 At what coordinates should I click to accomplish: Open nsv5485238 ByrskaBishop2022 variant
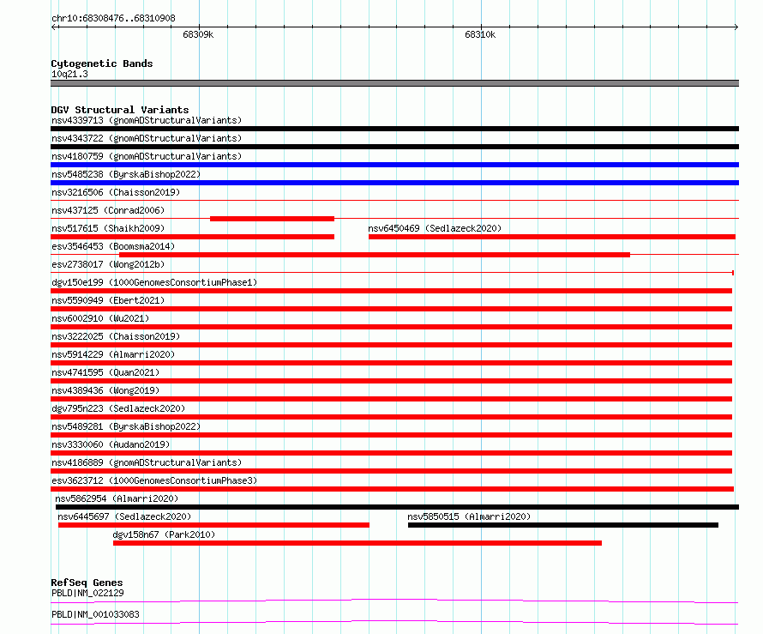tap(126, 174)
